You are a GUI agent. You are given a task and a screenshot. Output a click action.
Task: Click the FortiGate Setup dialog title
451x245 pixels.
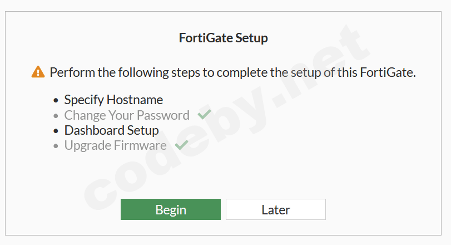tap(223, 38)
